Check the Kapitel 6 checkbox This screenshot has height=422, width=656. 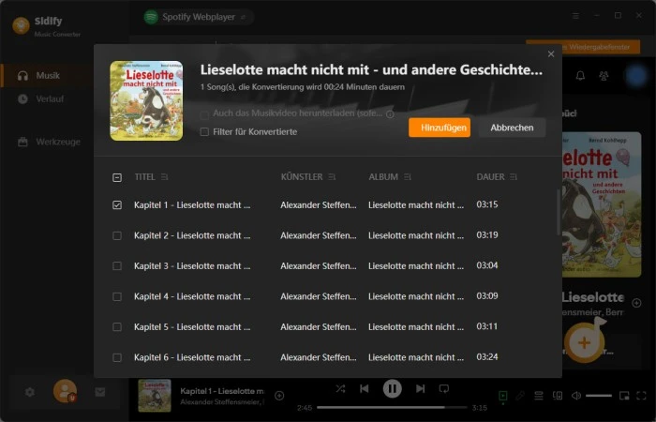pyautogui.click(x=117, y=357)
